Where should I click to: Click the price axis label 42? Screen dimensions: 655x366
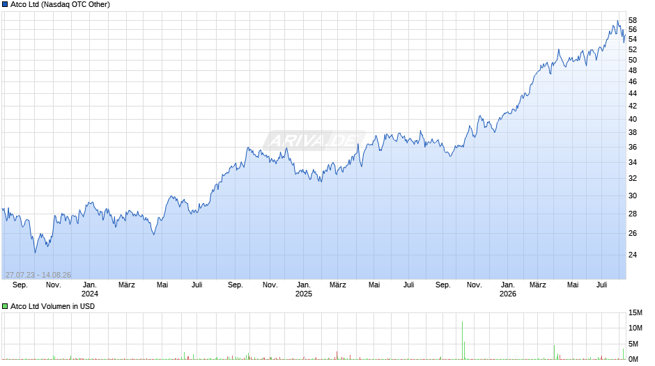coord(633,106)
